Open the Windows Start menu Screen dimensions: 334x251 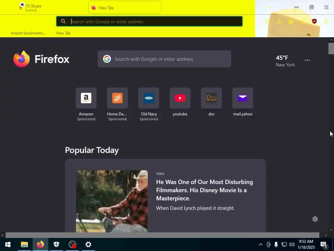point(8,244)
